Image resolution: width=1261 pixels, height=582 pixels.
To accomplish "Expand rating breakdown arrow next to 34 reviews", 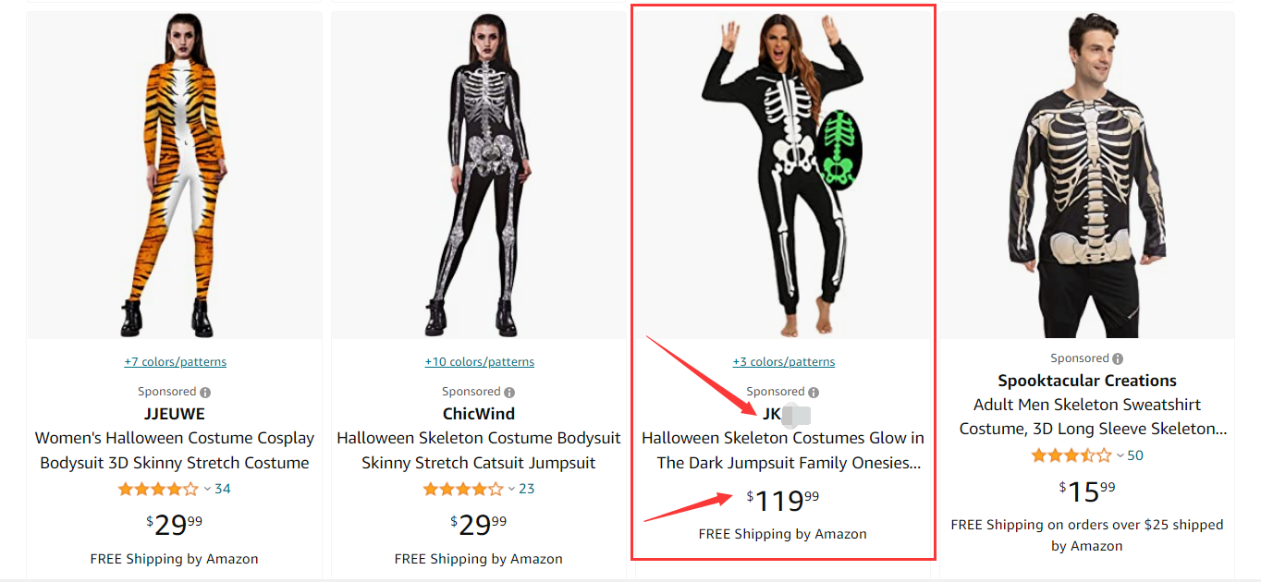I will click(x=207, y=489).
